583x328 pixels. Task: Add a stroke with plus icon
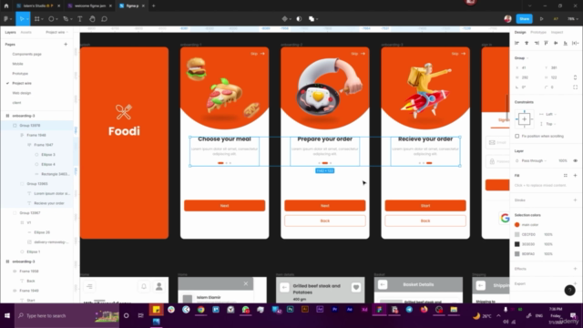click(x=575, y=200)
